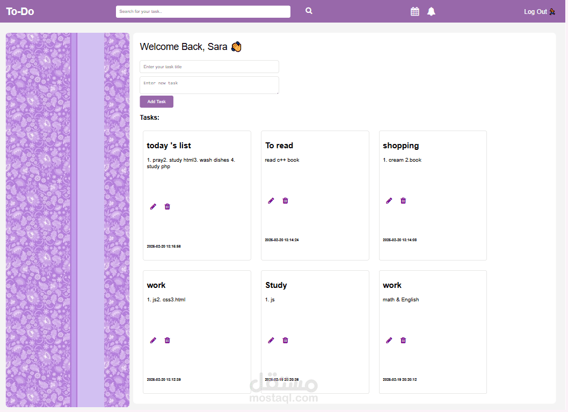Image resolution: width=568 pixels, height=412 pixels.
Task: Click the Log Out link
Action: tap(540, 12)
